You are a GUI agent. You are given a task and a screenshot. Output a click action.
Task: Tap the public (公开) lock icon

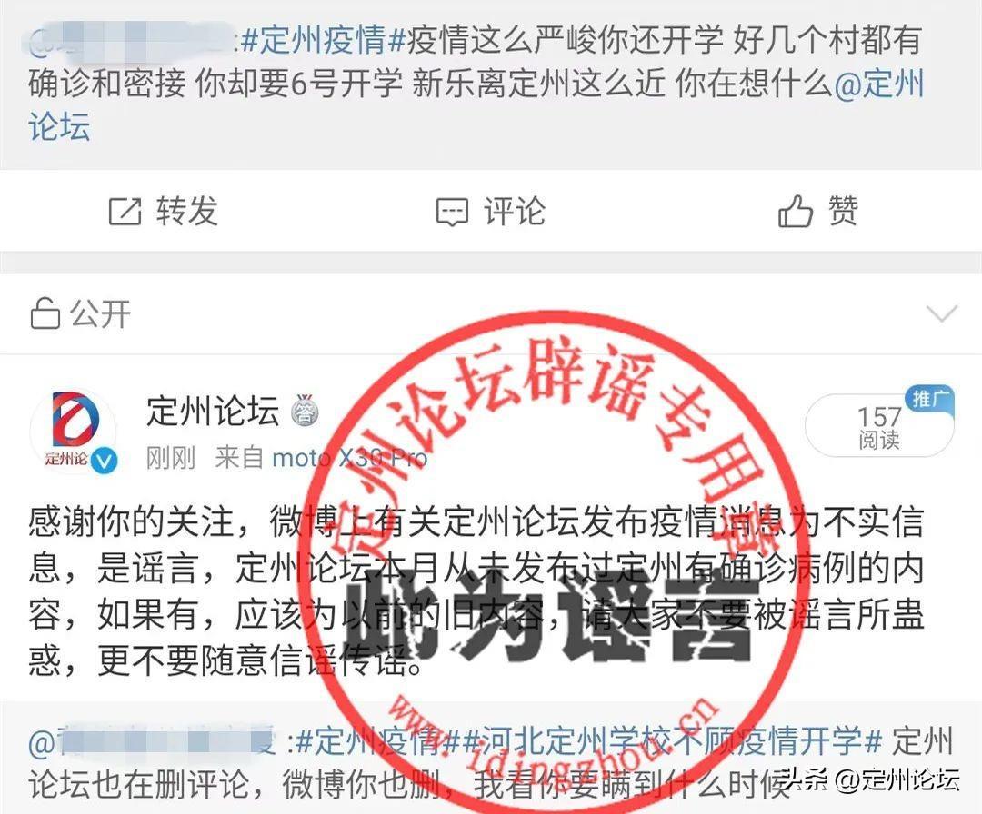tap(45, 313)
